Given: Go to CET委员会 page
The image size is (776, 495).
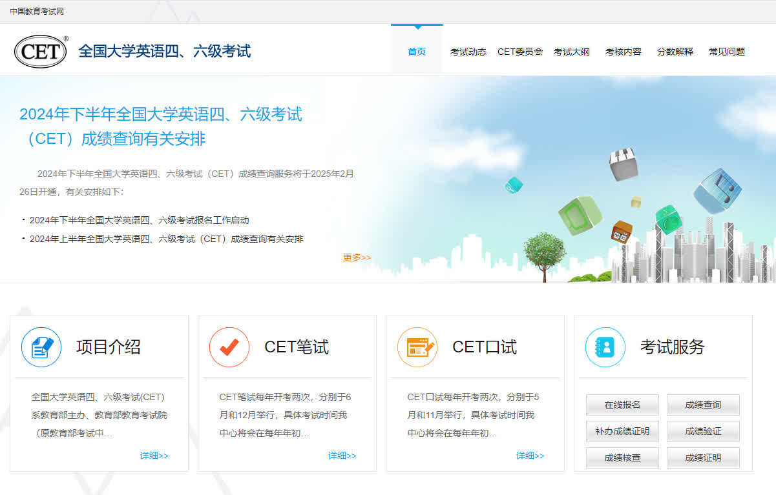Looking at the screenshot, I should pos(520,52).
